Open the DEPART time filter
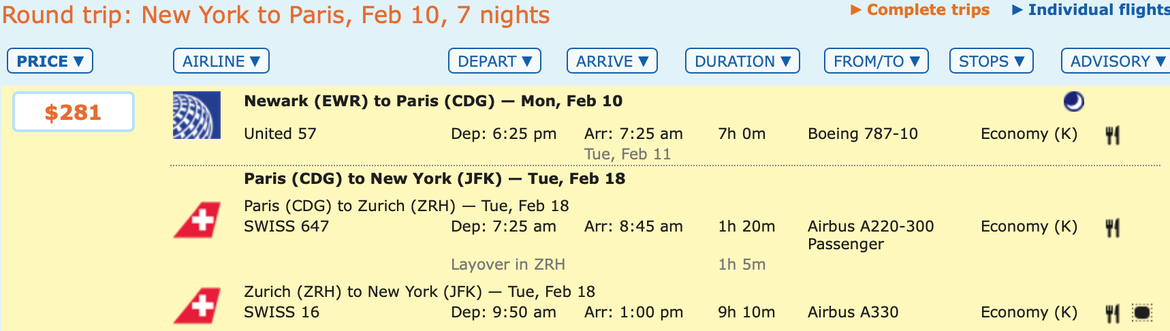Image resolution: width=1170 pixels, height=331 pixels. click(494, 61)
